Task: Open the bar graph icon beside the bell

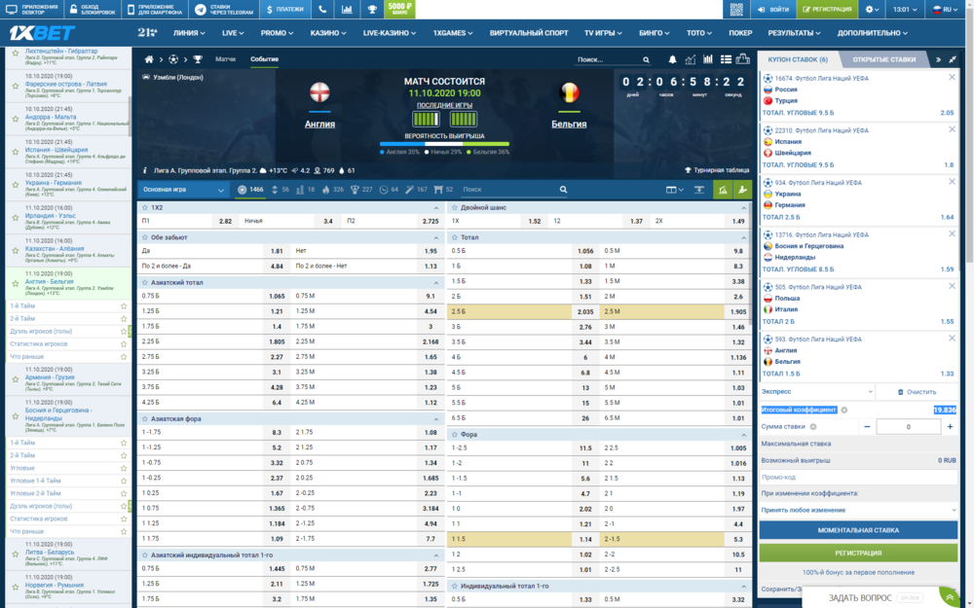Action: pos(707,59)
